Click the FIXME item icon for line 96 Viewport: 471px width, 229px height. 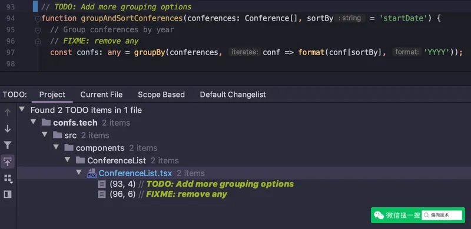pos(102,194)
